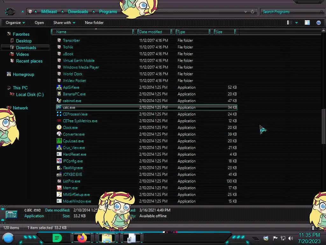
Task: Click the cabinstl.exe file icon
Action: pyautogui.click(x=59, y=100)
